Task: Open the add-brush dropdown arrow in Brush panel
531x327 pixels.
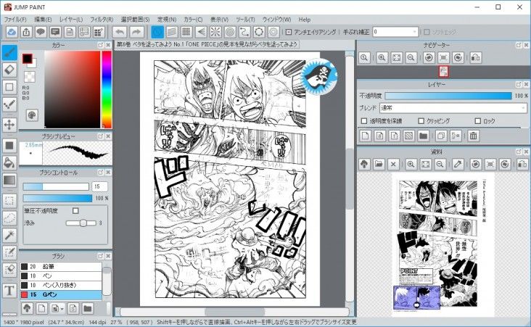Action: (x=62, y=309)
